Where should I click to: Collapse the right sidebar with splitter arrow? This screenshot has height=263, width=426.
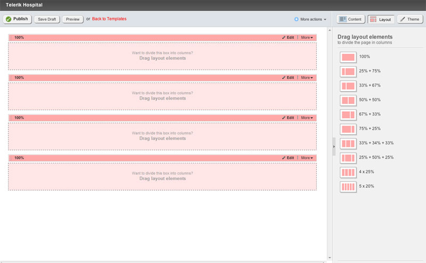pos(334,146)
